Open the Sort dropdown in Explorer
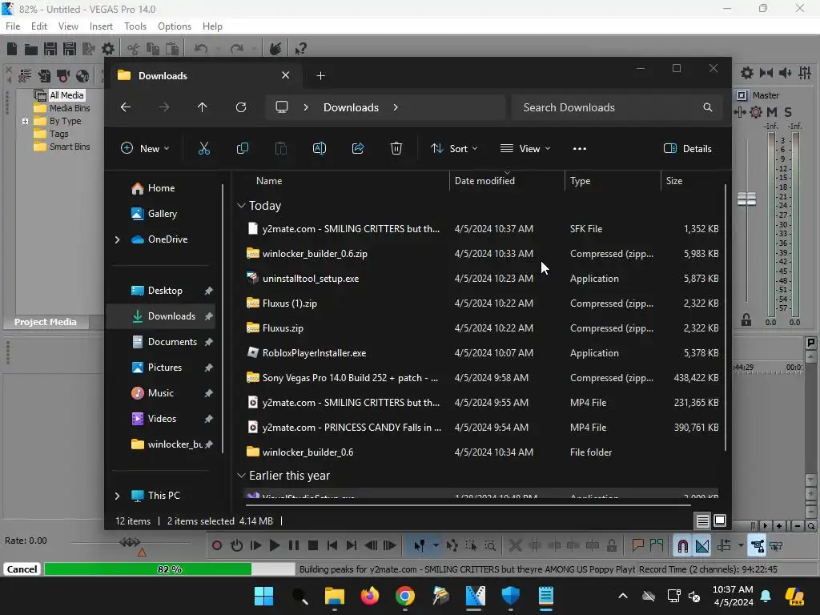This screenshot has height=615, width=820. click(x=453, y=148)
